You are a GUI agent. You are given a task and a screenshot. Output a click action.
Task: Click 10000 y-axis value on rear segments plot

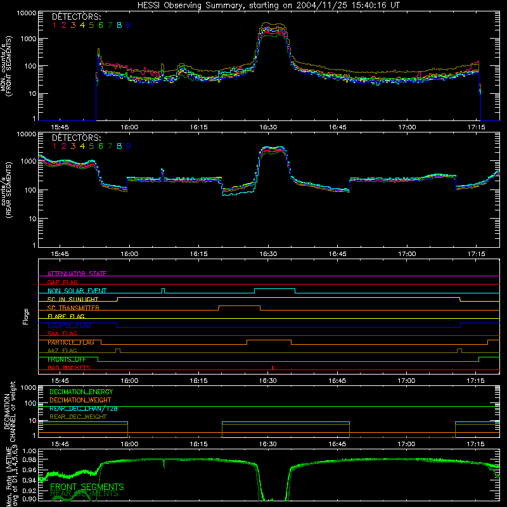point(27,134)
